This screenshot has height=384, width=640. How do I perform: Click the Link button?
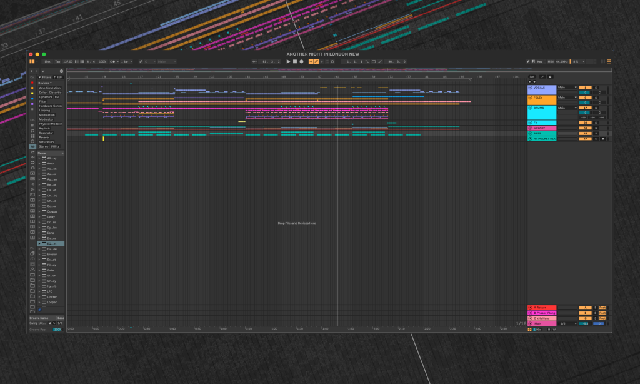tap(47, 61)
